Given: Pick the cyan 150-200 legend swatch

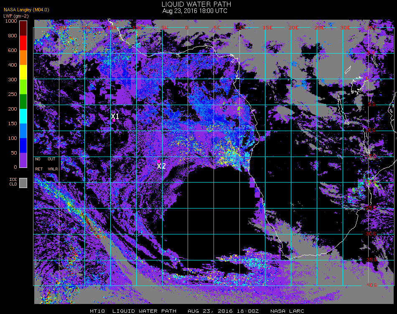Looking at the screenshot, I should 23,116.
